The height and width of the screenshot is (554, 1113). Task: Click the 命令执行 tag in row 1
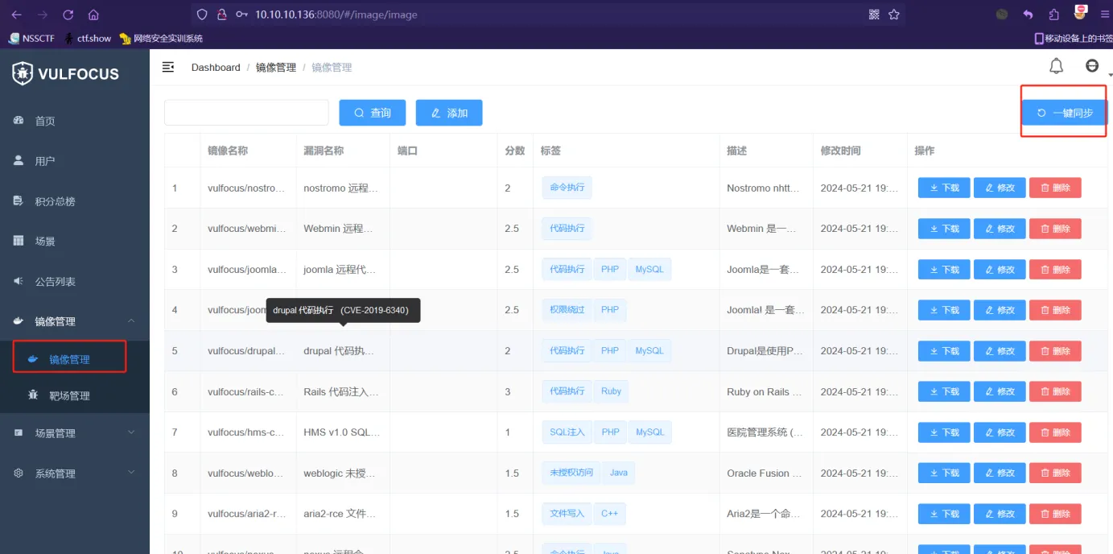click(x=567, y=188)
